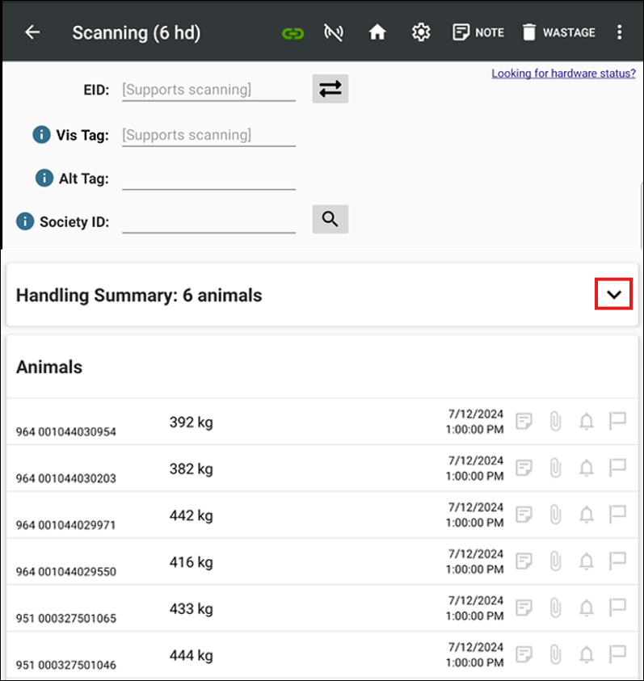Open 'Looking for hardware status?' link
644x681 pixels.
click(x=563, y=74)
